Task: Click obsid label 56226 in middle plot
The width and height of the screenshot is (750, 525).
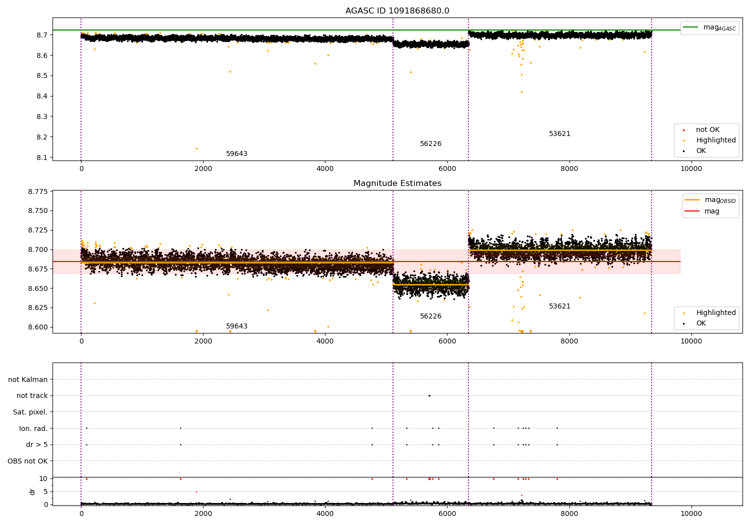Action: (430, 316)
